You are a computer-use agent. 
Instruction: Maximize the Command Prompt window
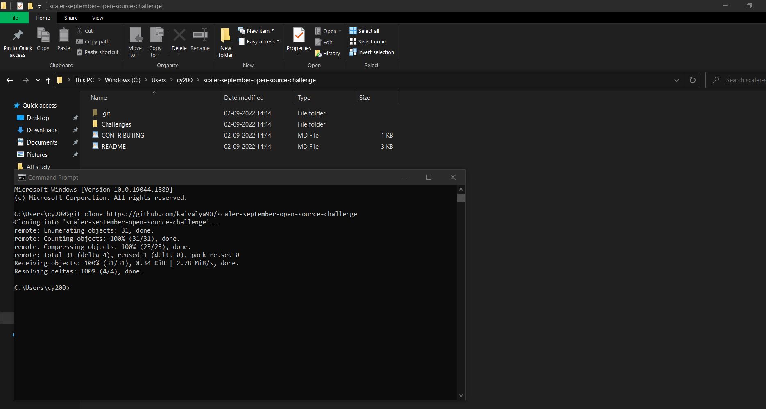click(x=429, y=177)
